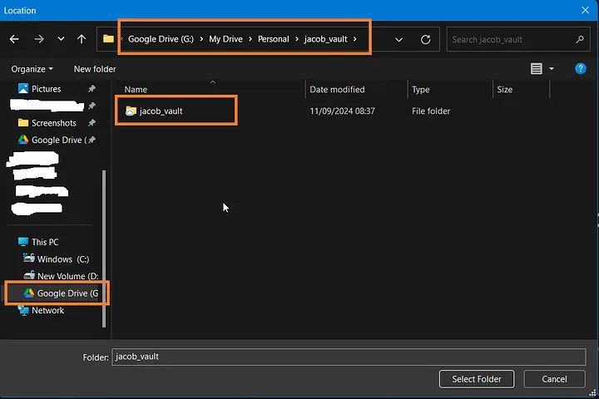Click the Up directory arrow

82,39
